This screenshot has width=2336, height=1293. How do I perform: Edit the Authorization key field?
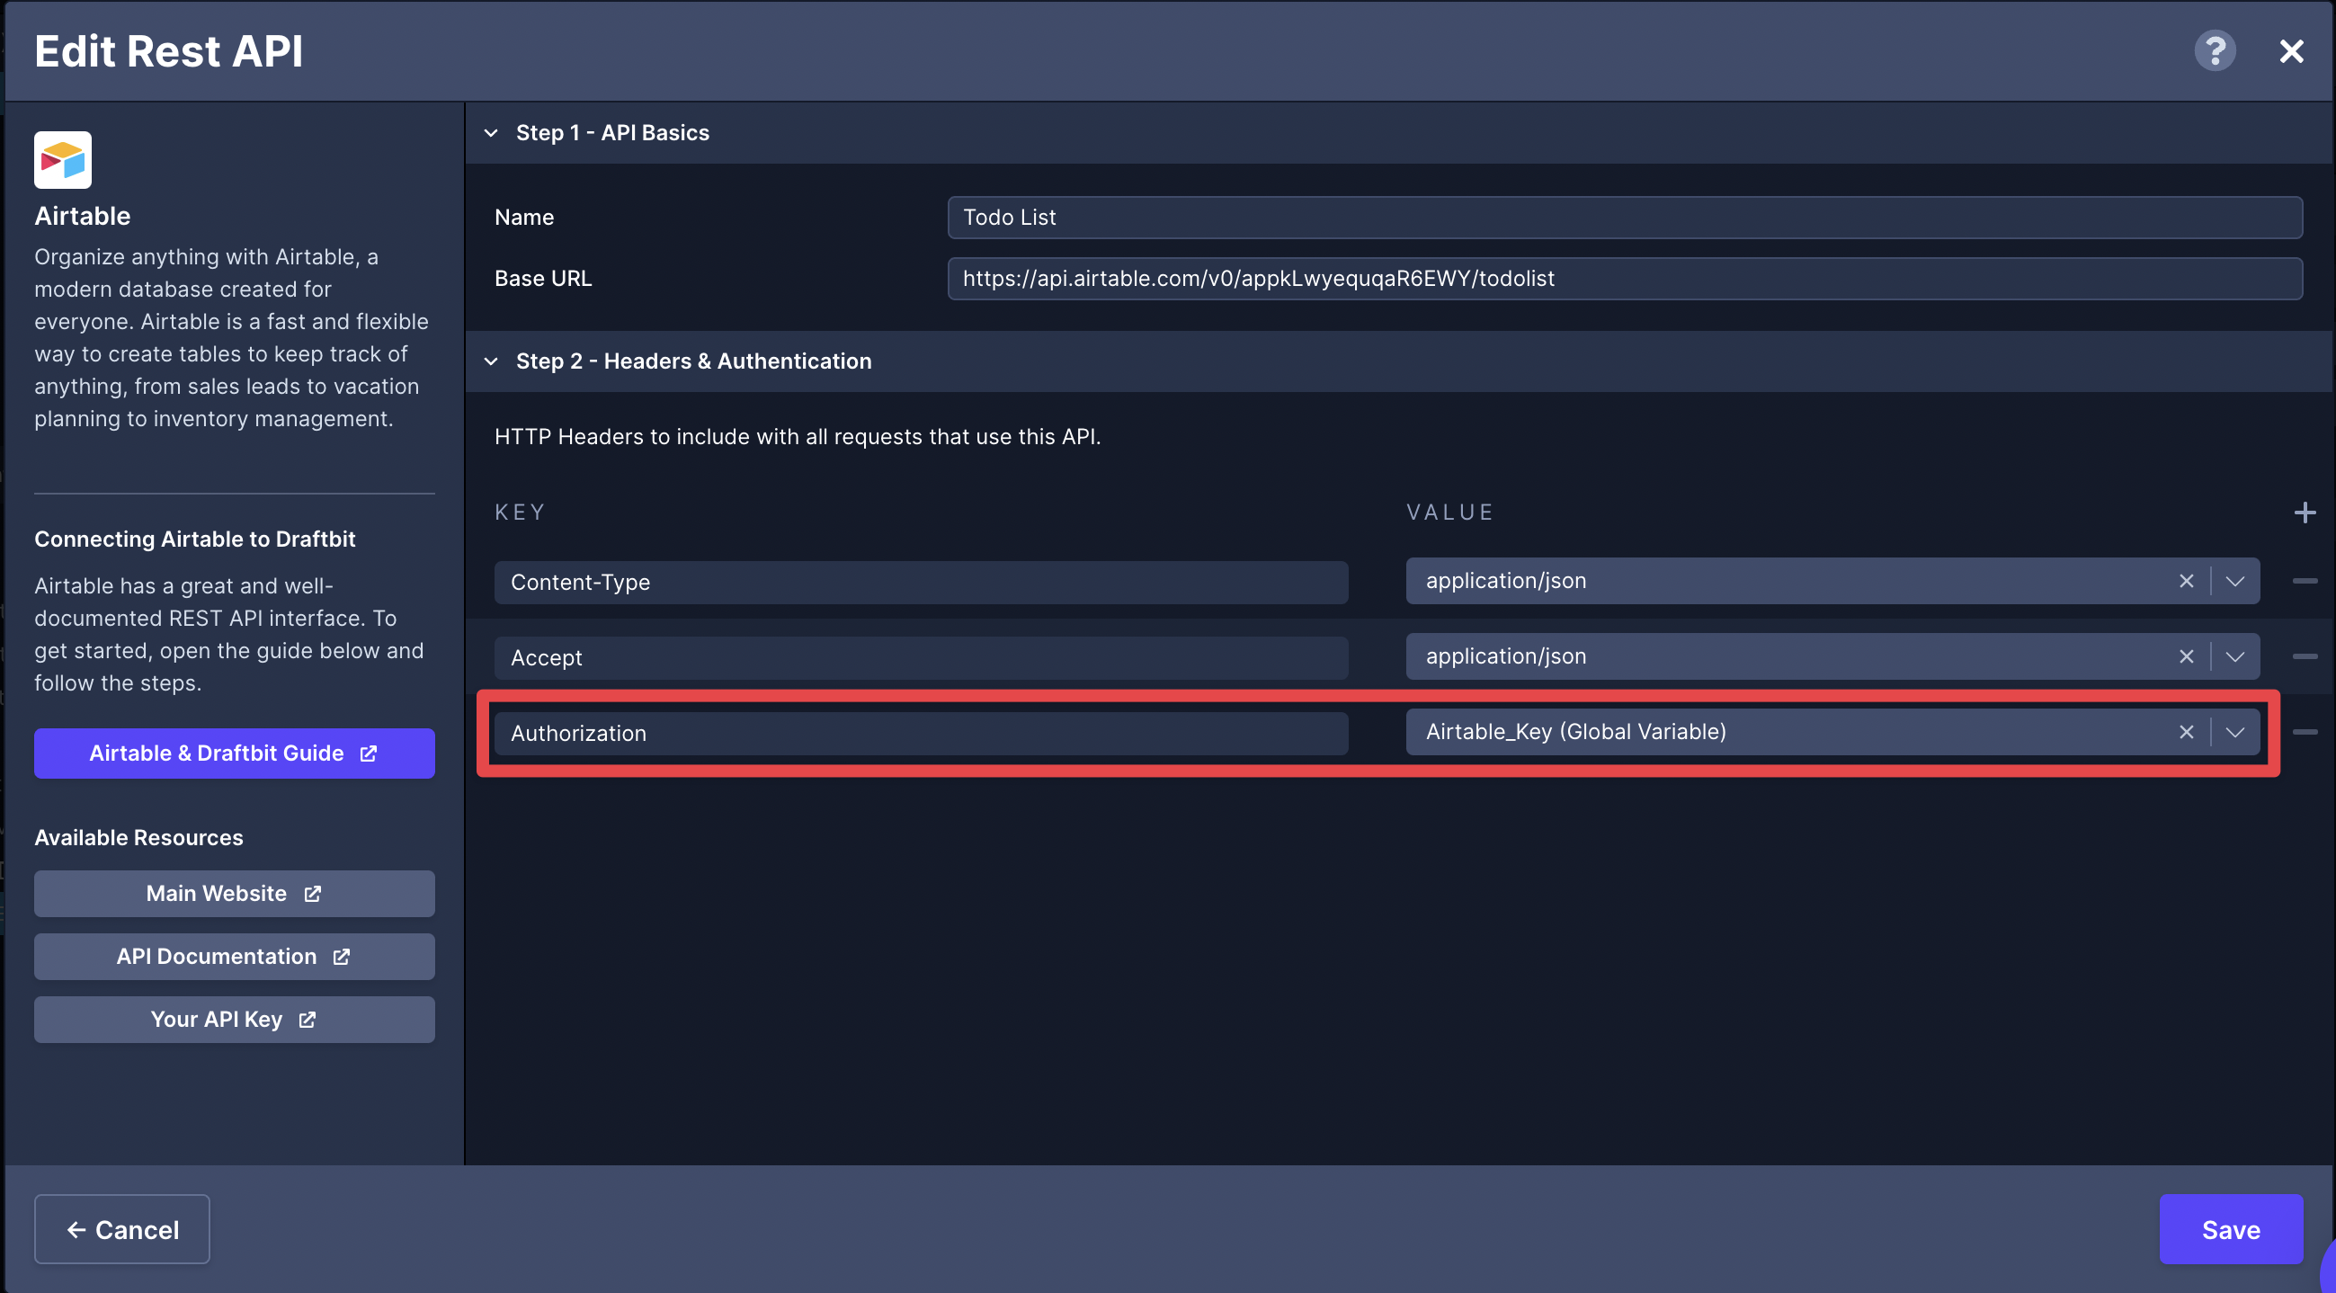(x=921, y=733)
